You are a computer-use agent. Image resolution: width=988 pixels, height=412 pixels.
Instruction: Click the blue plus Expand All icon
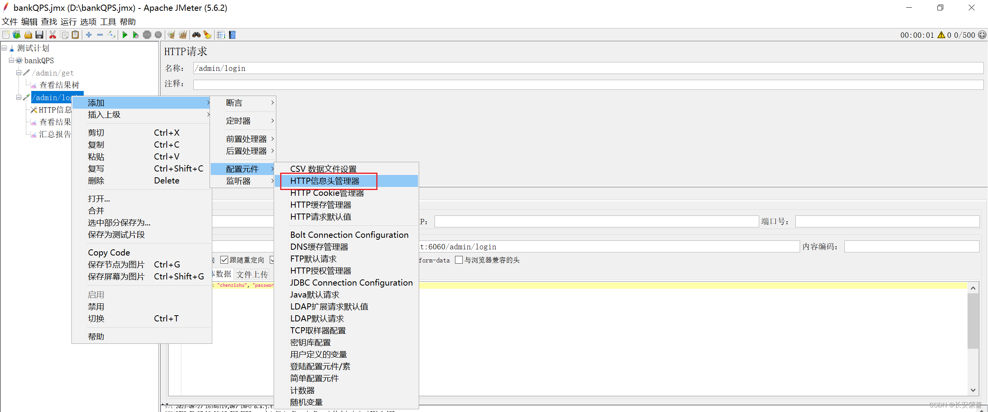[89, 35]
